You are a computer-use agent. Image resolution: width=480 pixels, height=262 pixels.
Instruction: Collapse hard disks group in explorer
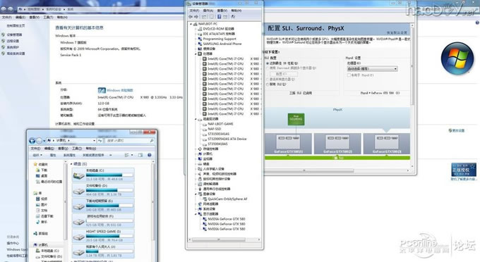point(71,164)
